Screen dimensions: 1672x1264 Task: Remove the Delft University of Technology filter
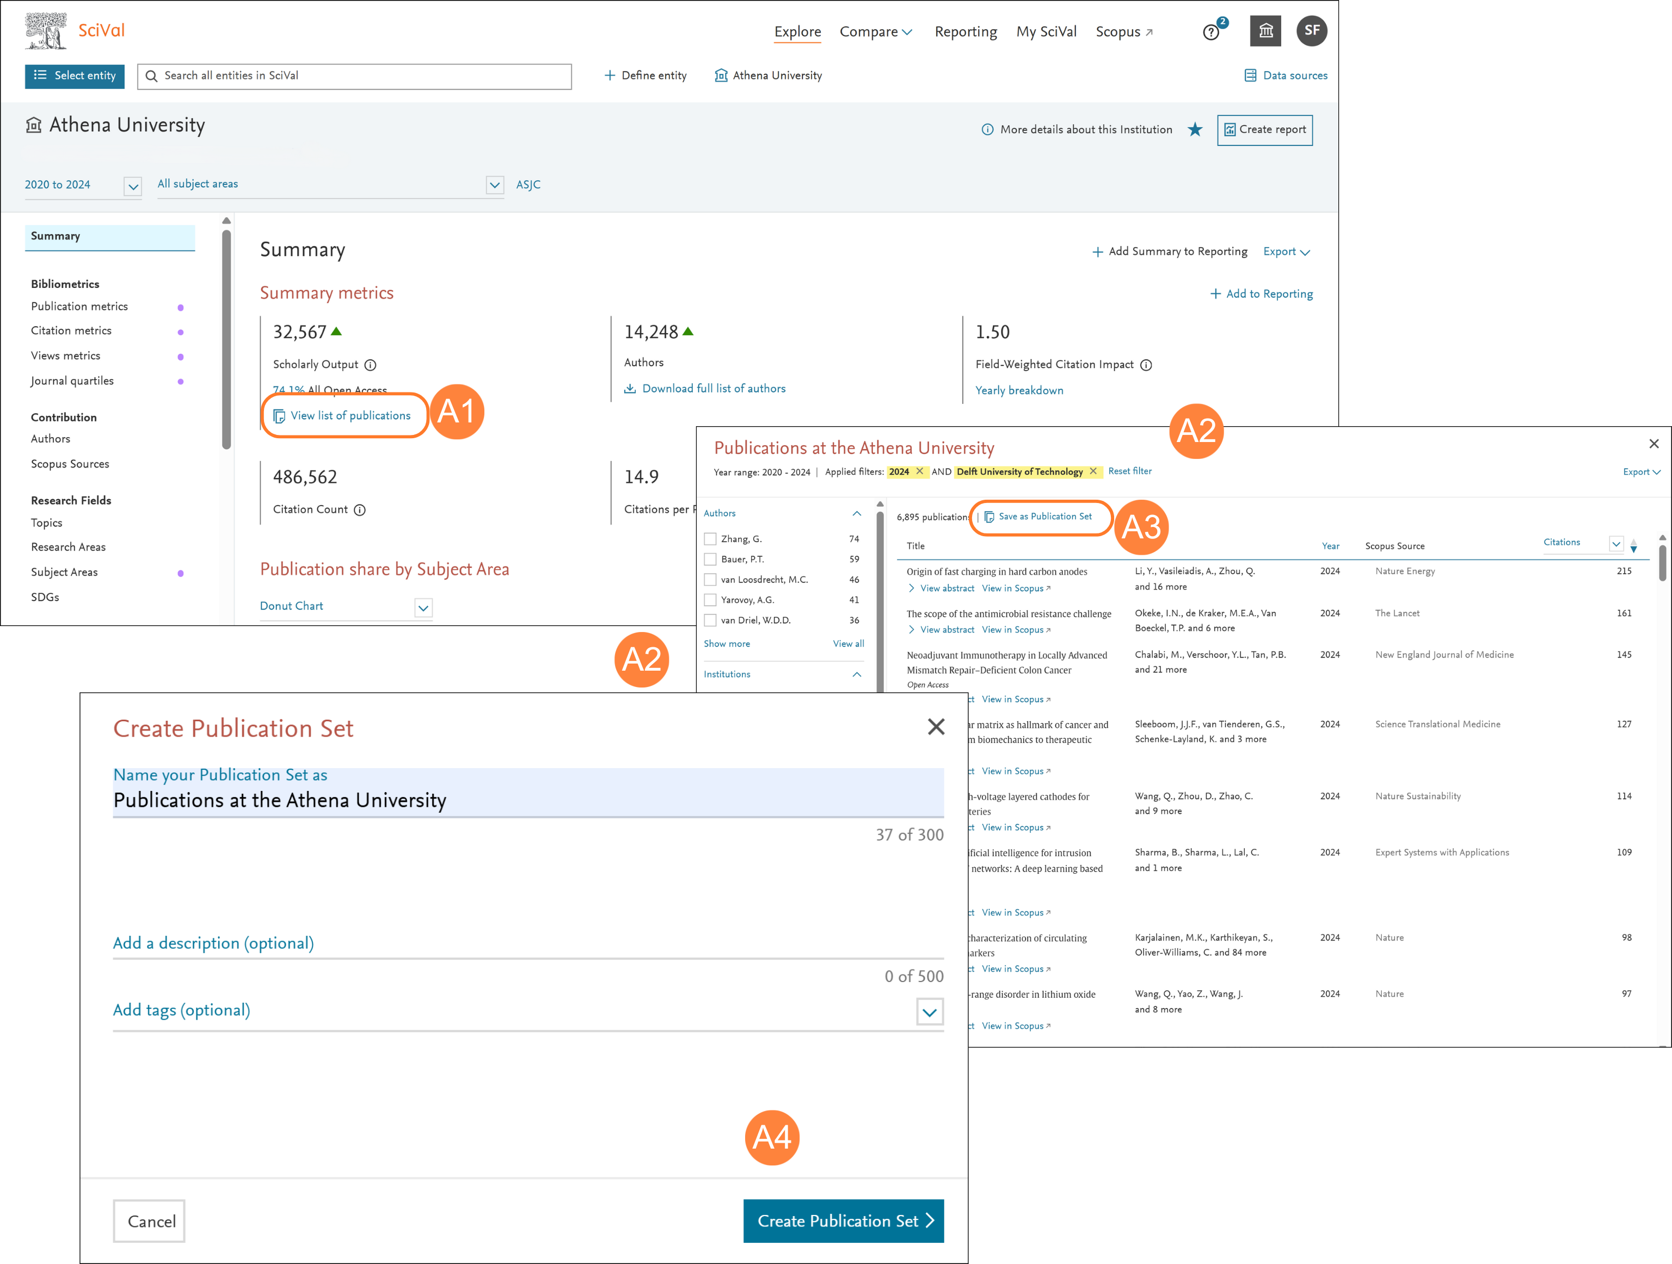(x=1093, y=471)
